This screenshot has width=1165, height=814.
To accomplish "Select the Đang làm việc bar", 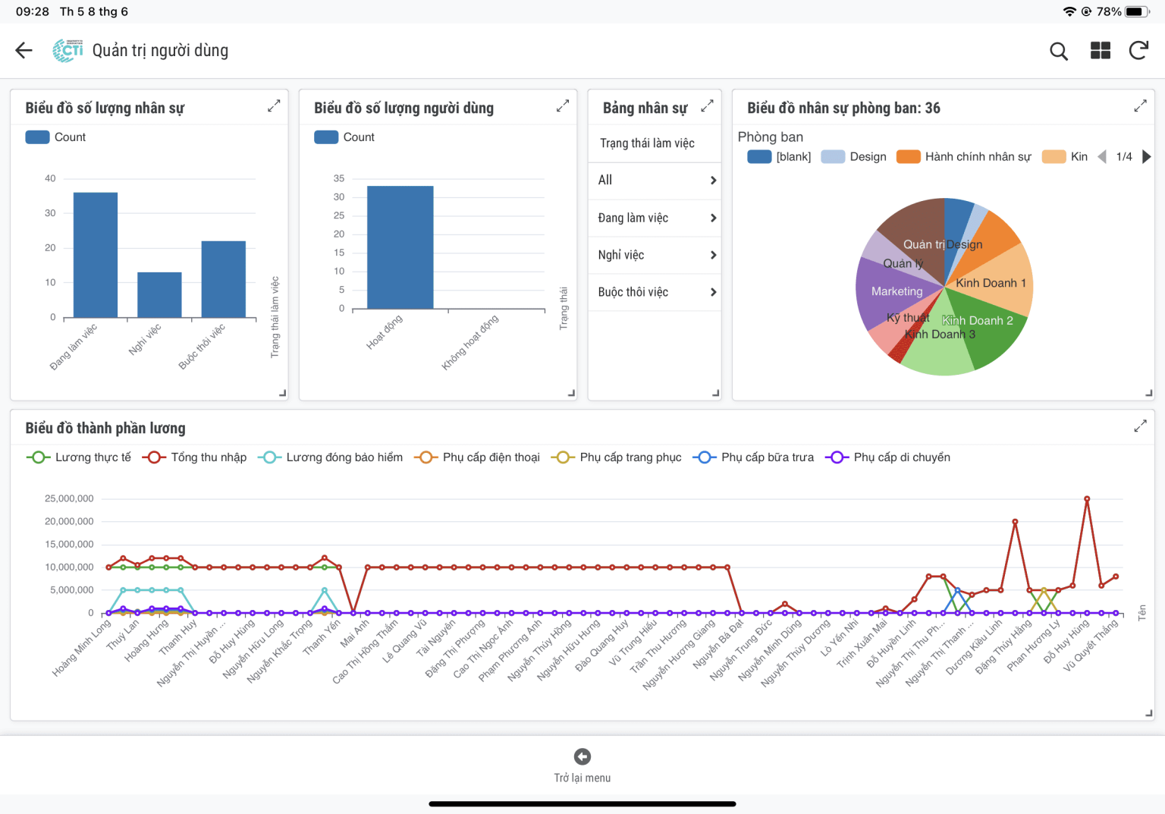I will 96,255.
